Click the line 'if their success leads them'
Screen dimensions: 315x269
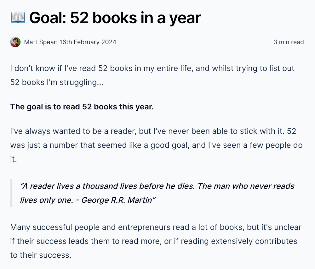point(153,241)
